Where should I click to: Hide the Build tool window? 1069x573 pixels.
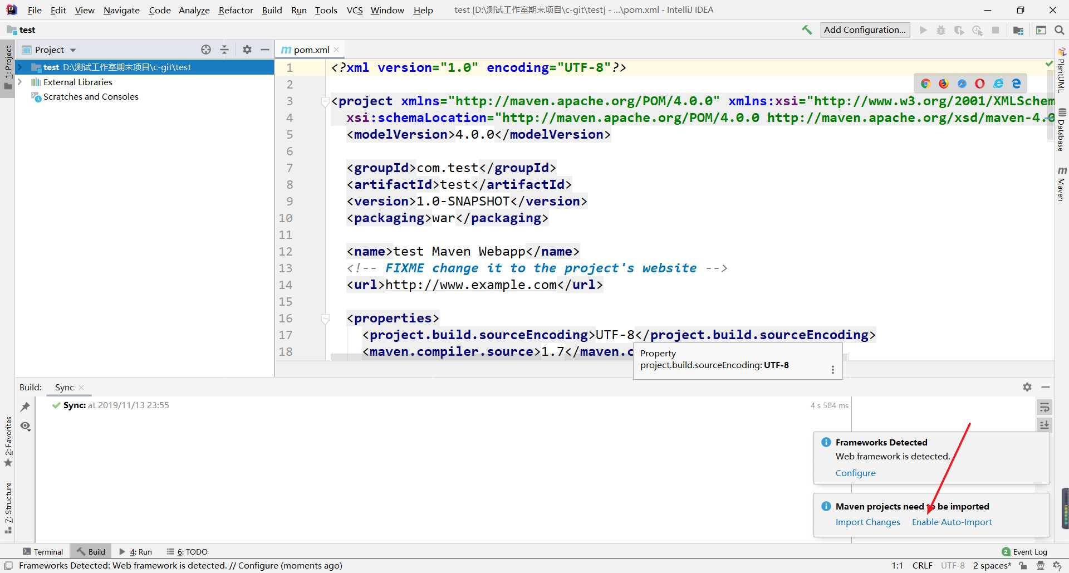(1046, 387)
